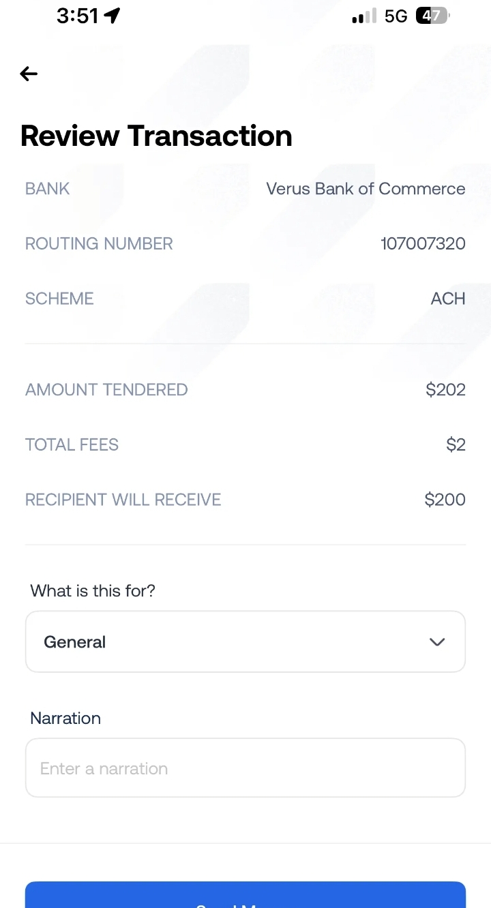
Task: Tap the ACH scheme value
Action: coord(448,299)
